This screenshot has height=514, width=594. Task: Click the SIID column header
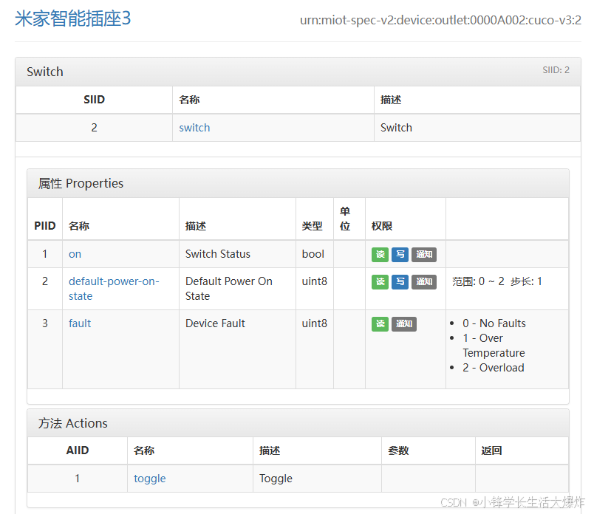pyautogui.click(x=94, y=100)
